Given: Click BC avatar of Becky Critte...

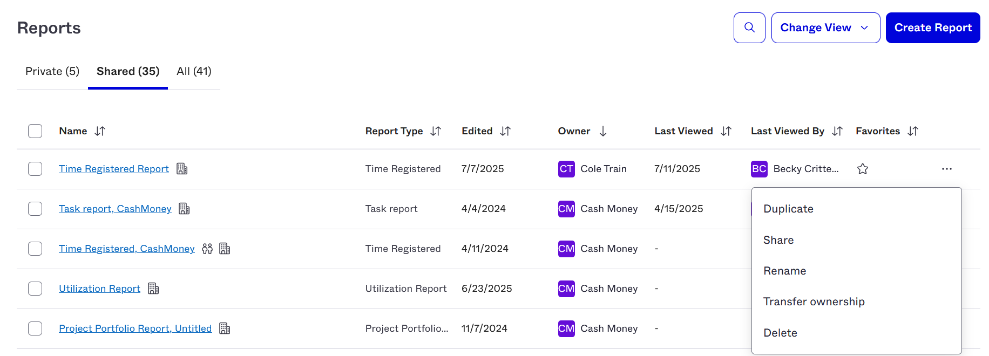Looking at the screenshot, I should pyautogui.click(x=759, y=169).
